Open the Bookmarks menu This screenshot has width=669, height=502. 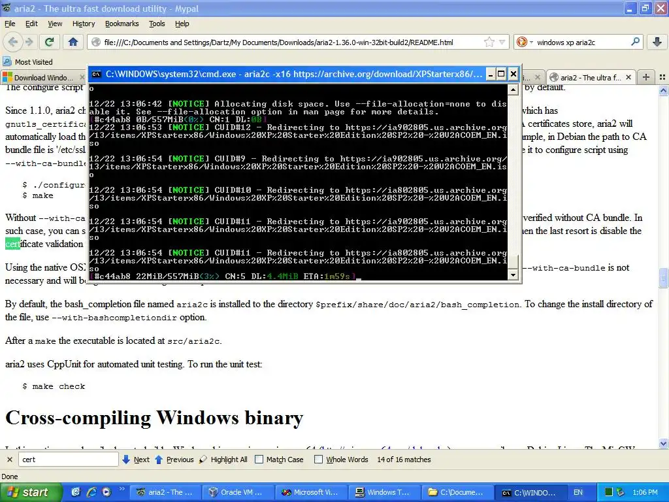[122, 24]
